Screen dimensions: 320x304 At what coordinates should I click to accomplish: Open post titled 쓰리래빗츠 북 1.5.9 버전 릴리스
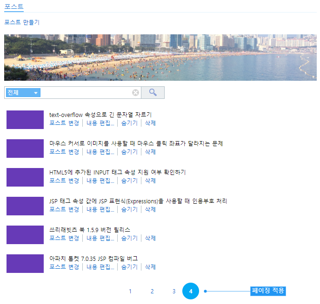coord(90,230)
